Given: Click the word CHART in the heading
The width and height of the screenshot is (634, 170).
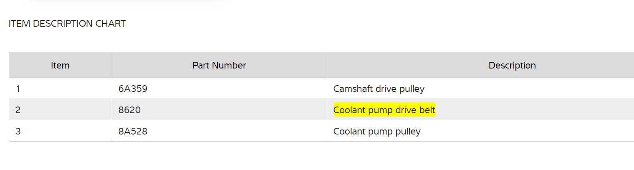Looking at the screenshot, I should pyautogui.click(x=111, y=24).
